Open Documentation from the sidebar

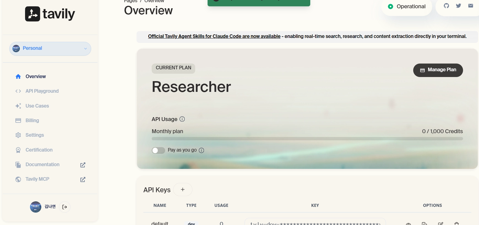pyautogui.click(x=42, y=164)
